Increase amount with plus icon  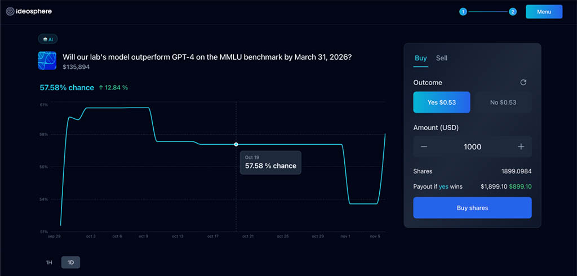tap(521, 146)
